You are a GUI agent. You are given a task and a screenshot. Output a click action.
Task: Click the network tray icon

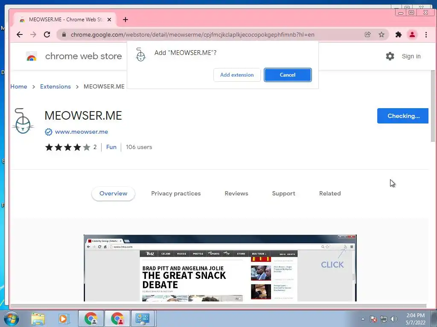pyautogui.click(x=384, y=319)
